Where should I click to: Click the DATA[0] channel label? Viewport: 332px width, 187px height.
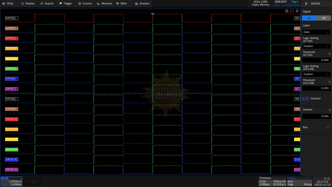click(12, 18)
